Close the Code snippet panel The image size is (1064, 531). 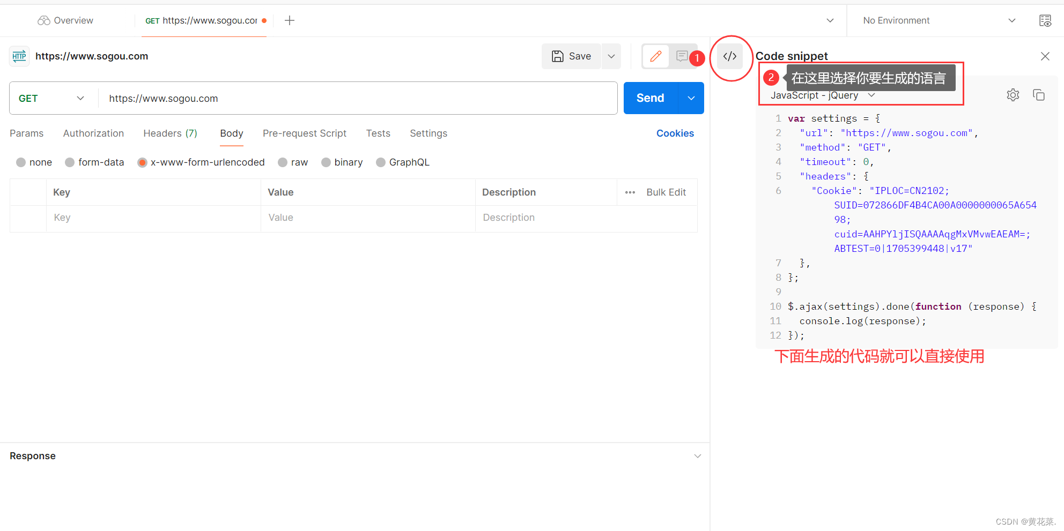coord(1045,56)
